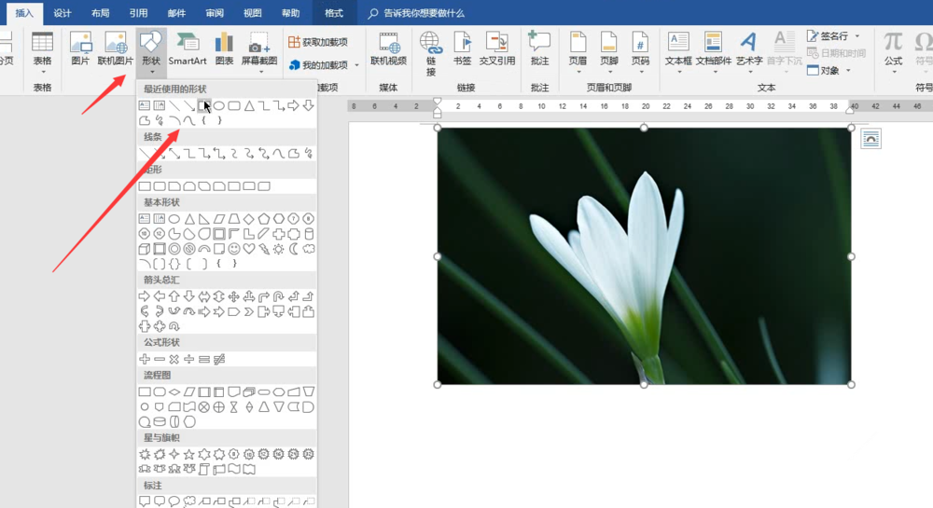The width and height of the screenshot is (933, 508).
Task: Pick the heart shape from basic shapes
Action: tap(249, 249)
